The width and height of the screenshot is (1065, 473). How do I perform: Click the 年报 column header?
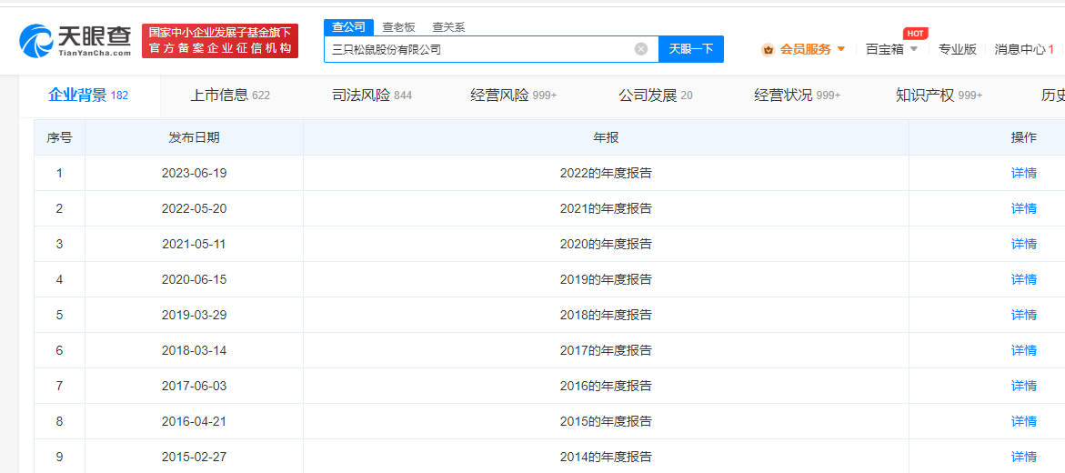point(606,137)
